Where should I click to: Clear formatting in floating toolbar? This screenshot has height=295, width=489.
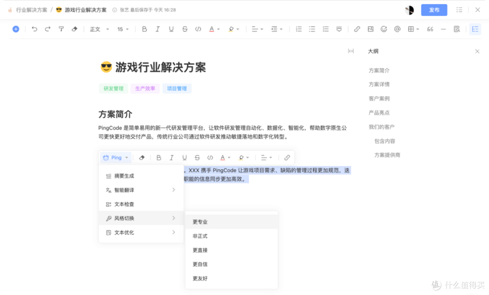click(x=142, y=158)
